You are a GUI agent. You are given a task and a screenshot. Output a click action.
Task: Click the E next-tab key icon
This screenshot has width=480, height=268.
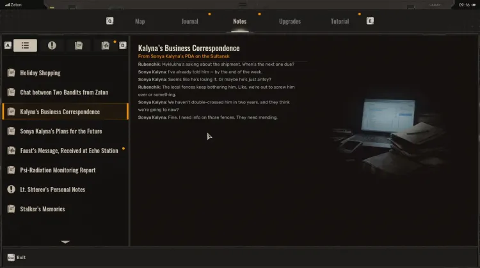tap(370, 21)
